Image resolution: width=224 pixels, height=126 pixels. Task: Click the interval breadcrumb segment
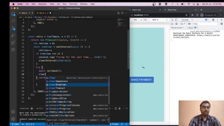point(64,17)
